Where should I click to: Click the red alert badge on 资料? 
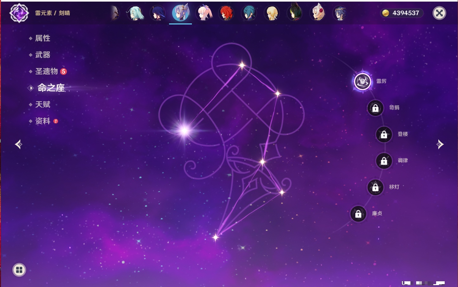(56, 121)
